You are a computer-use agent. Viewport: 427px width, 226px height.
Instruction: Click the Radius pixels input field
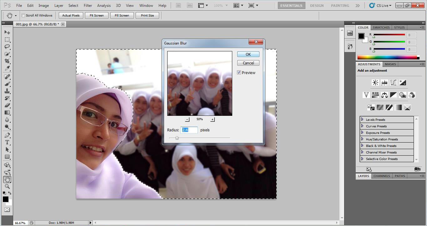point(189,130)
